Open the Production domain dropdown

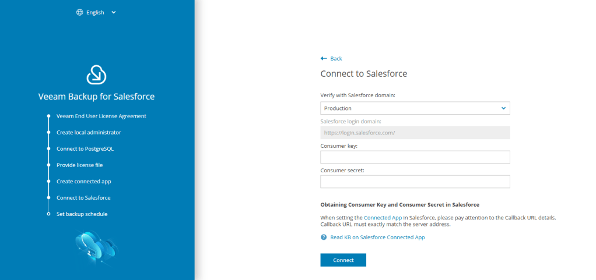click(415, 108)
